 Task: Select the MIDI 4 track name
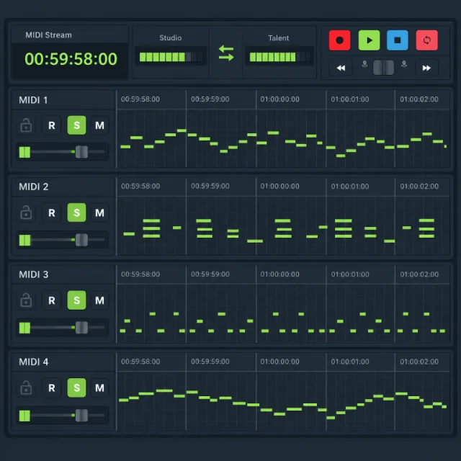point(34,362)
